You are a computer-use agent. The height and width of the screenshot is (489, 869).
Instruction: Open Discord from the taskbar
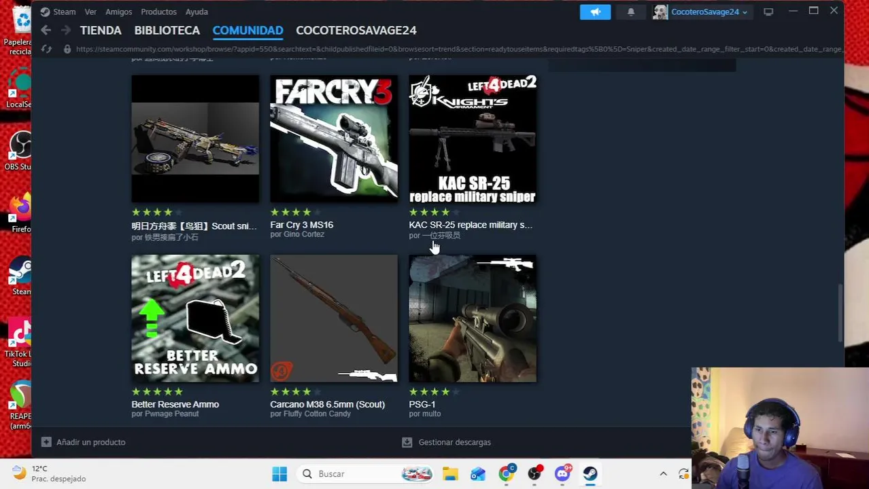coord(563,473)
